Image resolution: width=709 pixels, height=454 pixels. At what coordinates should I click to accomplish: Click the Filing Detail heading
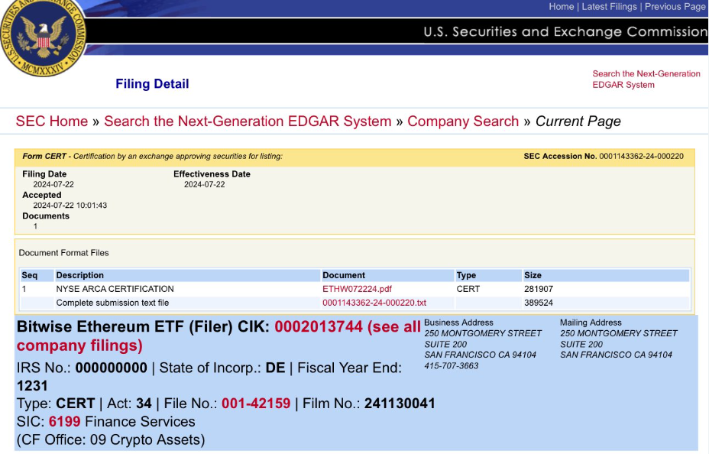(152, 84)
